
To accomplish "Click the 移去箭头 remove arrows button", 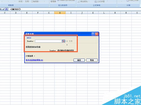I will tap(83, 1).
